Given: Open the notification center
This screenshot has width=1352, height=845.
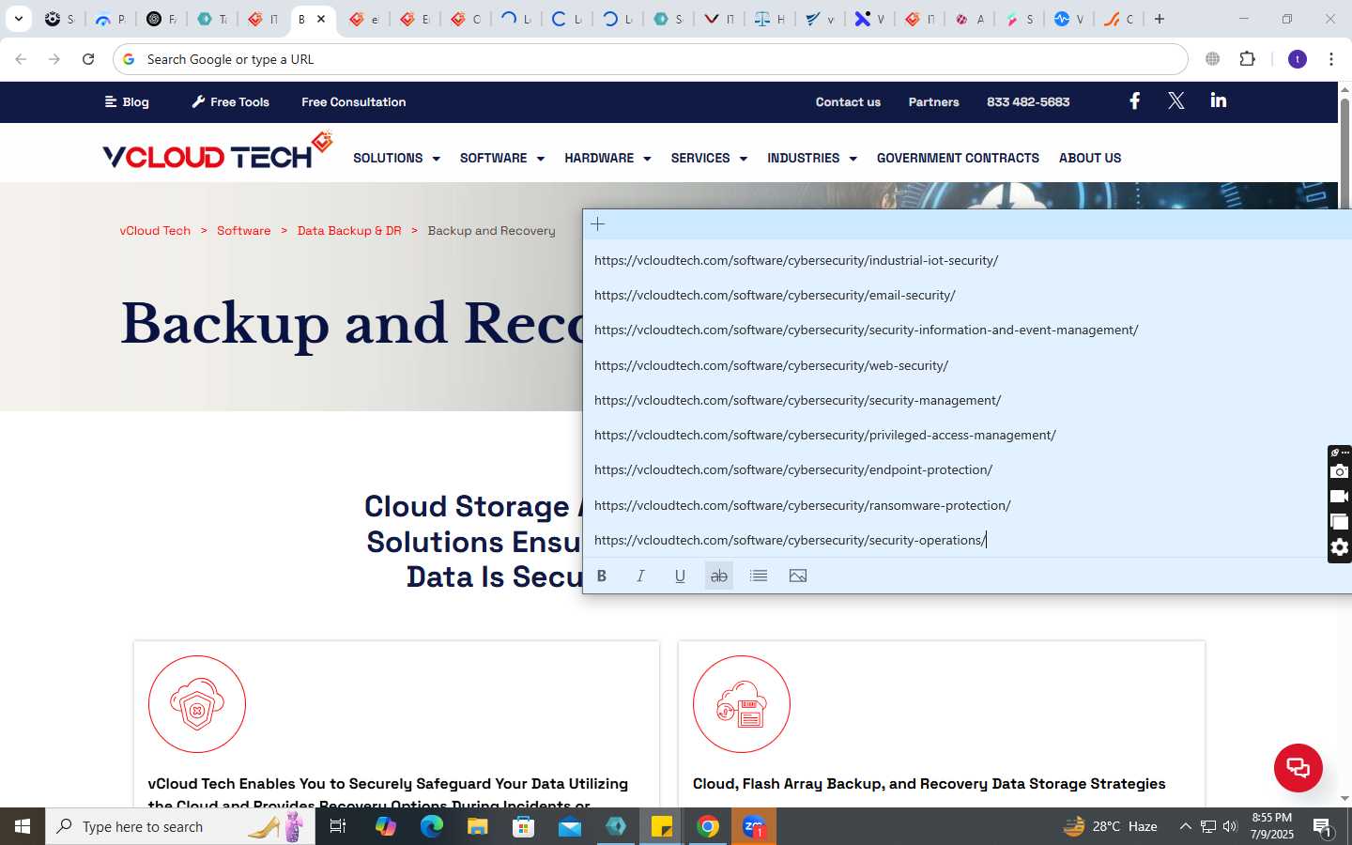Looking at the screenshot, I should (x=1323, y=827).
